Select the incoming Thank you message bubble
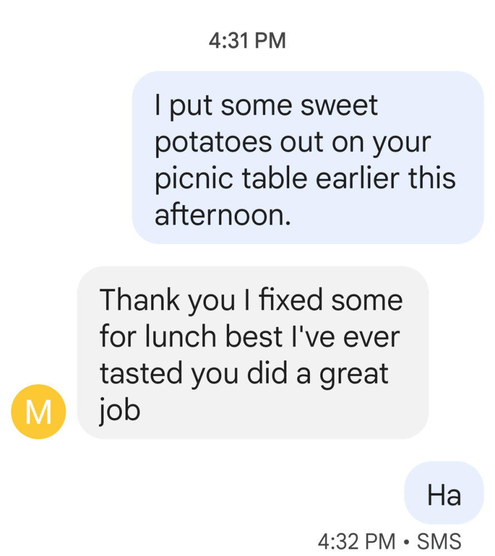This screenshot has width=495, height=556. (253, 353)
